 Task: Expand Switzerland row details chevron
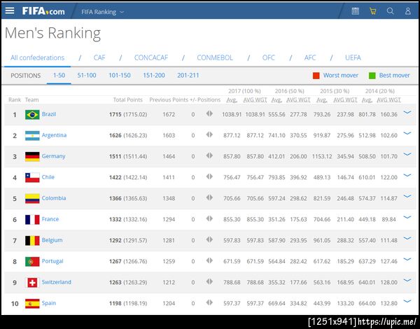pyautogui.click(x=407, y=280)
